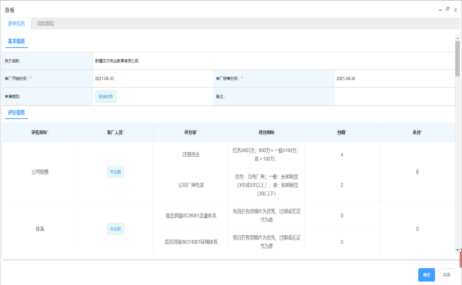Click the 注册资金 score value 4
Viewport: 462px width, 285px height.
[x=342, y=155]
